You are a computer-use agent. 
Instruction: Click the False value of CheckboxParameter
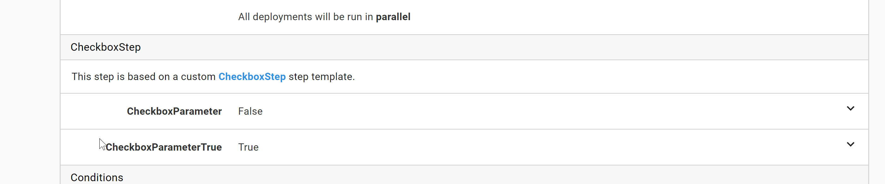tap(250, 111)
